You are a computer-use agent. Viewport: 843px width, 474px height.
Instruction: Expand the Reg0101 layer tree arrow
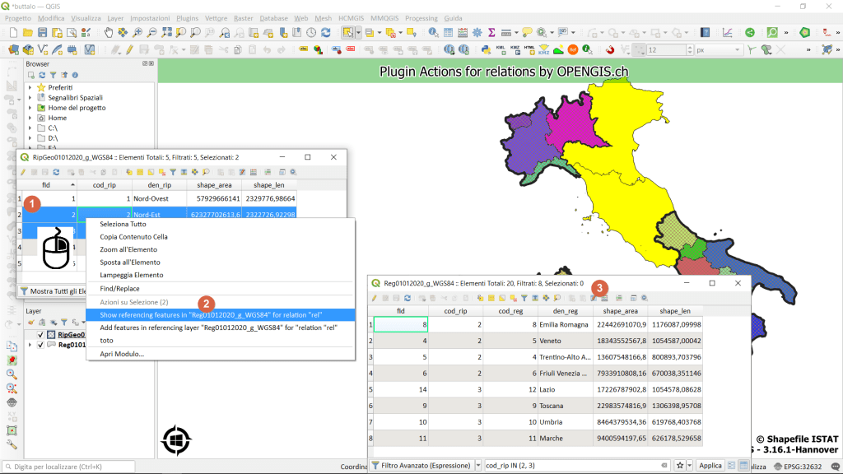(30, 345)
